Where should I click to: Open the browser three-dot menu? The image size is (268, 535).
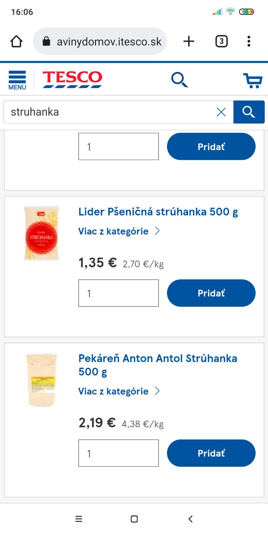pos(249,41)
